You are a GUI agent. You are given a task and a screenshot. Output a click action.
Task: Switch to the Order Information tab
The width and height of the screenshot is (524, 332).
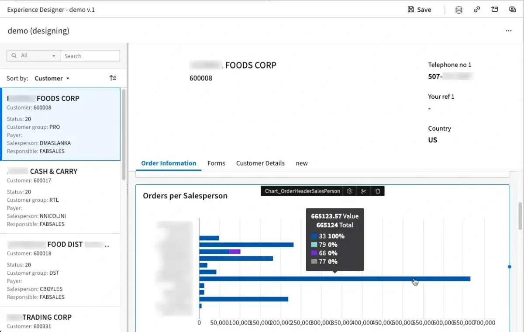pyautogui.click(x=169, y=163)
